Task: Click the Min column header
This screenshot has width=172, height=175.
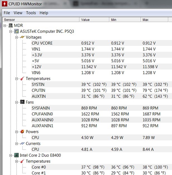Action: [x=125, y=20]
